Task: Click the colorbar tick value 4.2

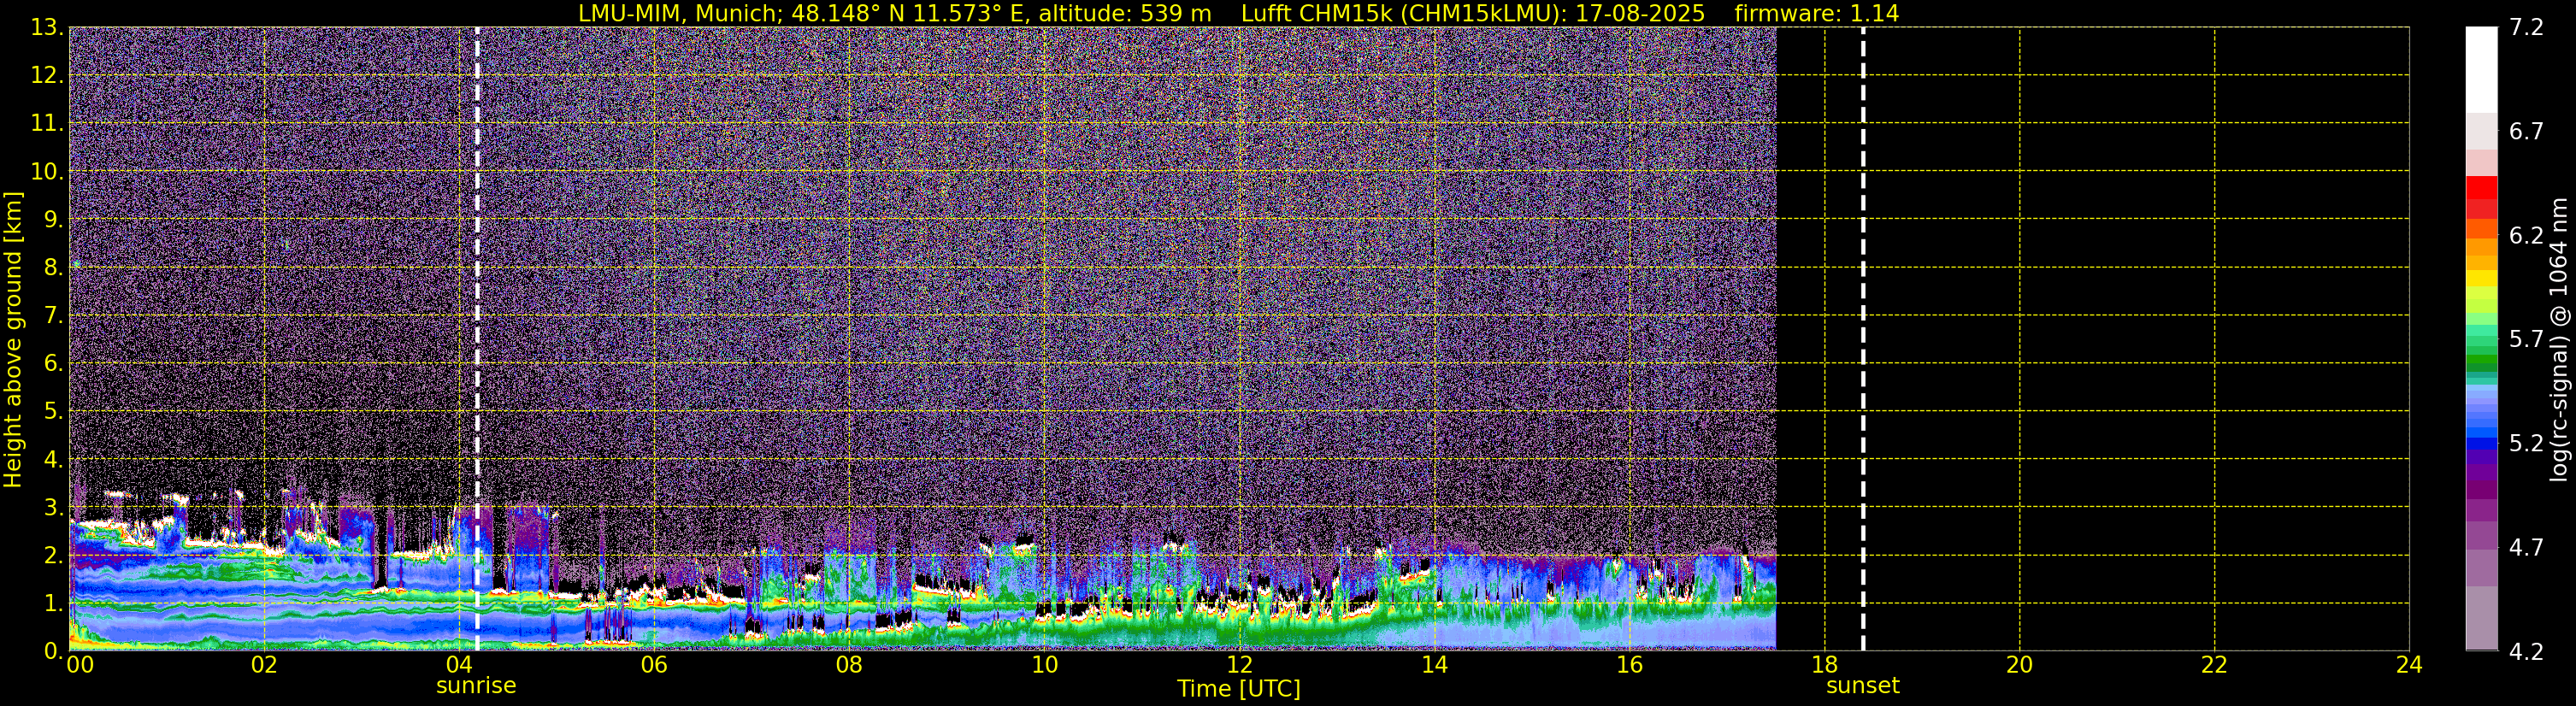Action: pyautogui.click(x=2526, y=651)
